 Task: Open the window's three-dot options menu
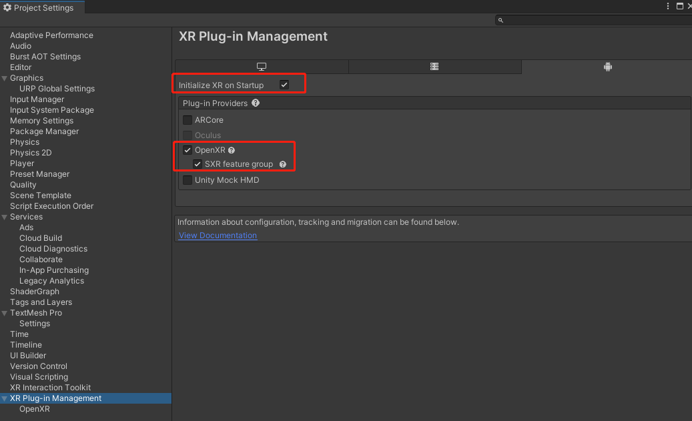[667, 6]
